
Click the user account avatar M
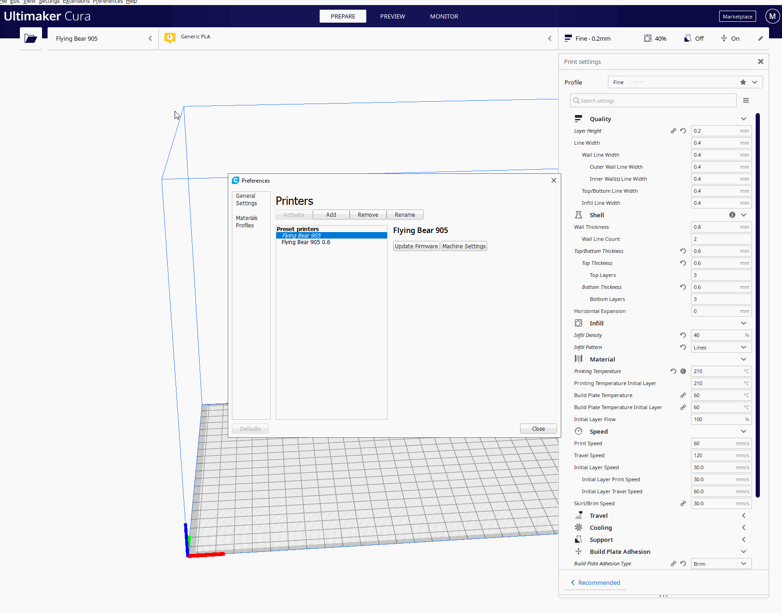[772, 16]
